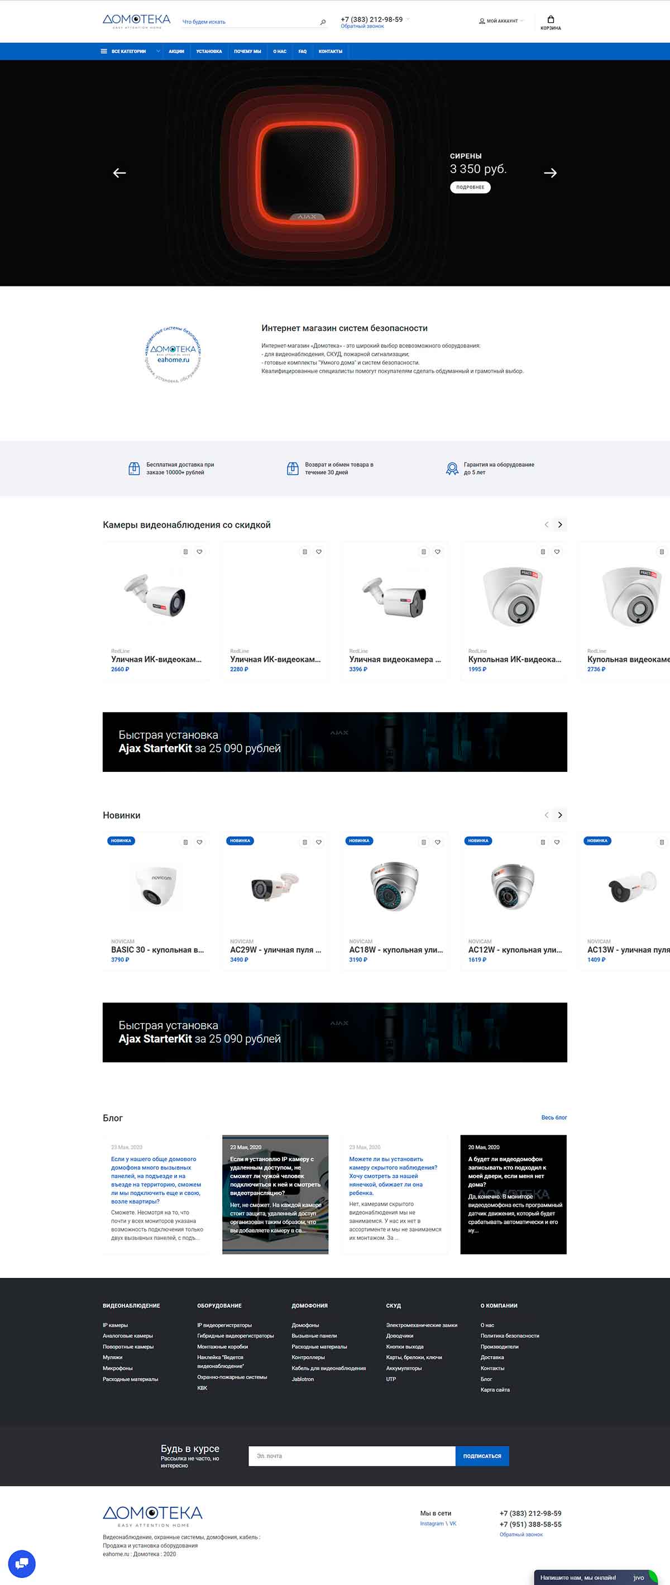Image resolution: width=670 pixels, height=1585 pixels.
Task: Add camera priced 2660 ₽ to wishlist
Action: [199, 552]
